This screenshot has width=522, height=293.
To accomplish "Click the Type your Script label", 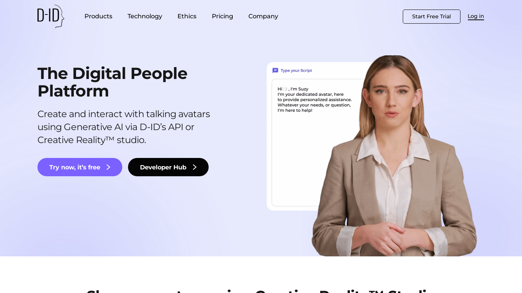I will pos(296,71).
